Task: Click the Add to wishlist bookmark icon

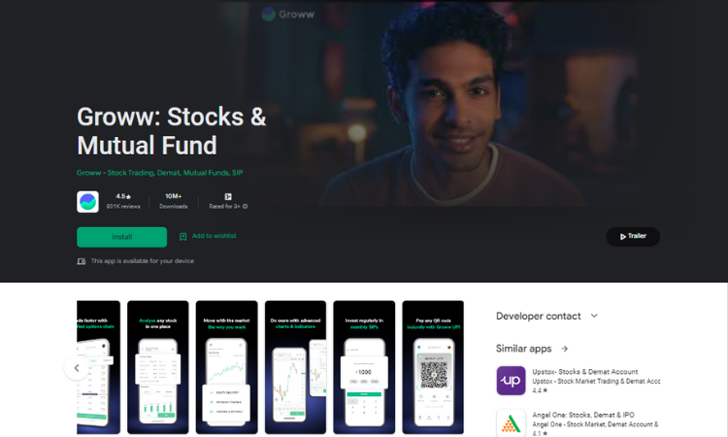Action: tap(182, 237)
